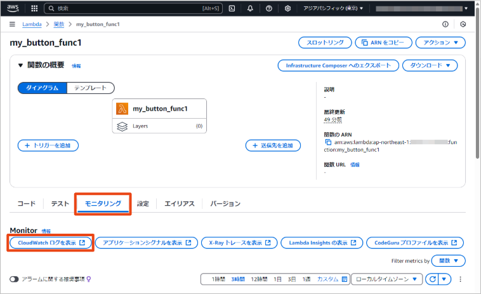Open the region dropdown アジアパシフィック (東京)
Screen dimensions: 481x294
(x=333, y=8)
